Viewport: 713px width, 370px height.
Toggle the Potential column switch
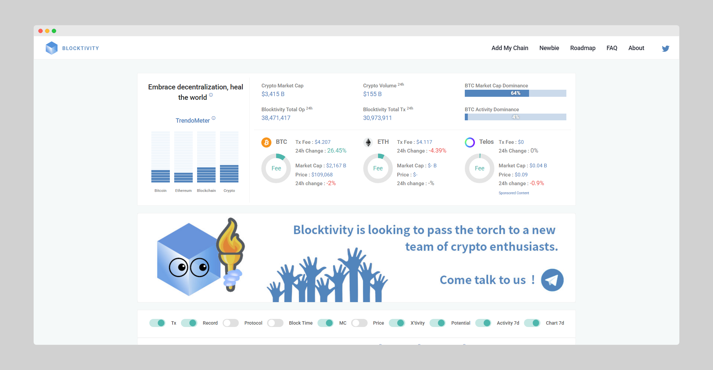(438, 323)
